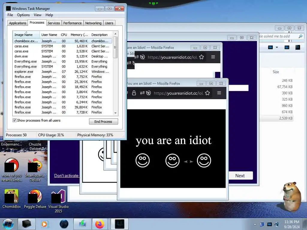
Task: Sort processes by Memory column
Action: pyautogui.click(x=79, y=35)
